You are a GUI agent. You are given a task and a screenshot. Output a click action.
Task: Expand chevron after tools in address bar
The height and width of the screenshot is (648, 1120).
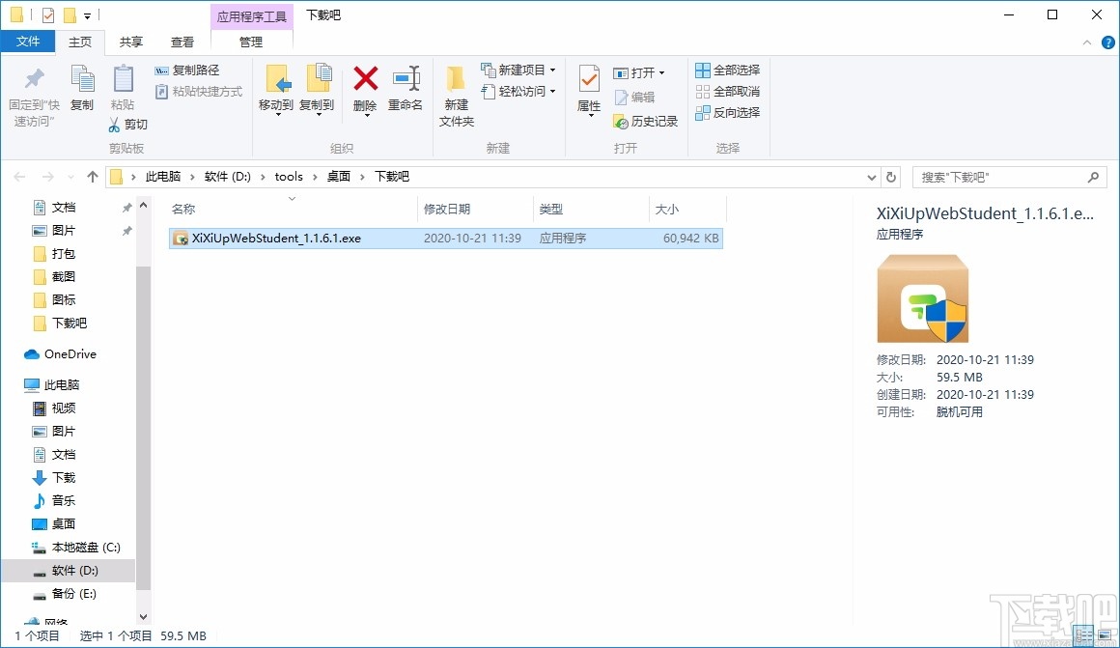[x=315, y=177]
